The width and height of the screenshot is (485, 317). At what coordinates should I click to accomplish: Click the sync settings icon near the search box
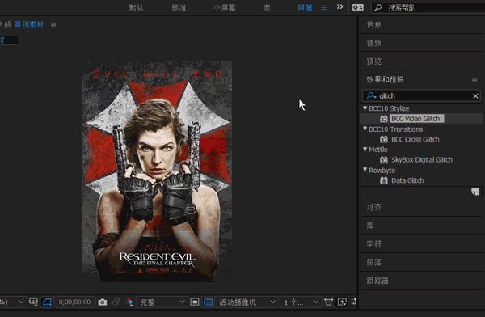(358, 7)
